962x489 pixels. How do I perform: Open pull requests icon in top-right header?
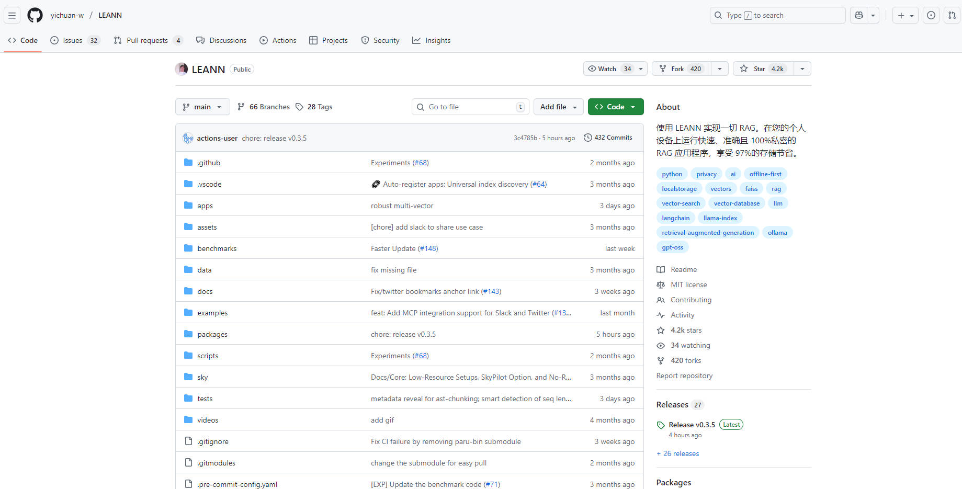[x=952, y=15]
